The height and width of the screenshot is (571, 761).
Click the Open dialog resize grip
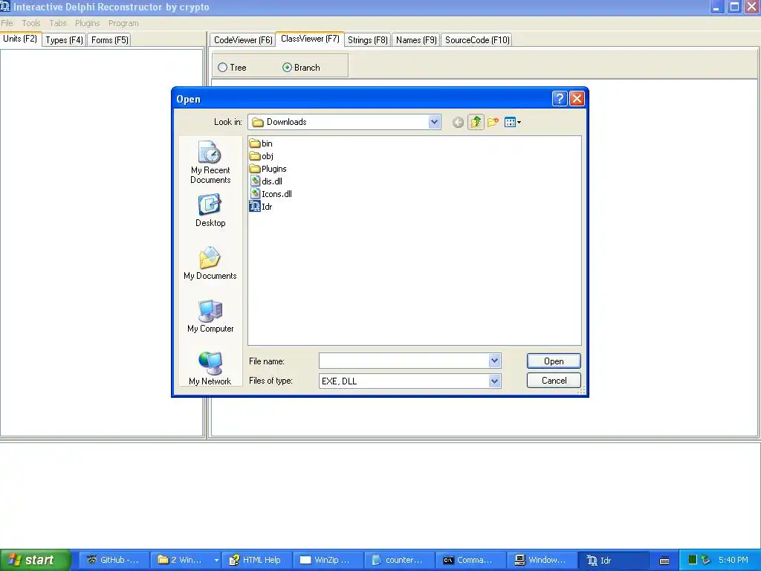click(581, 391)
